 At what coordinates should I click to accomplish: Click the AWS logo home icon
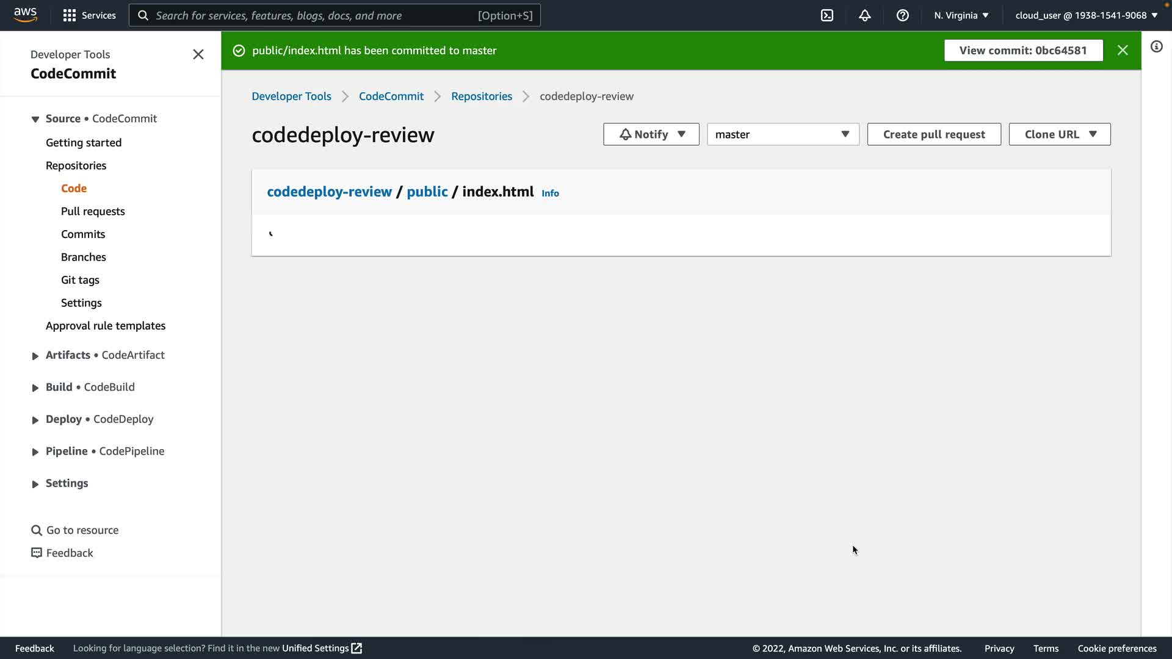click(25, 15)
